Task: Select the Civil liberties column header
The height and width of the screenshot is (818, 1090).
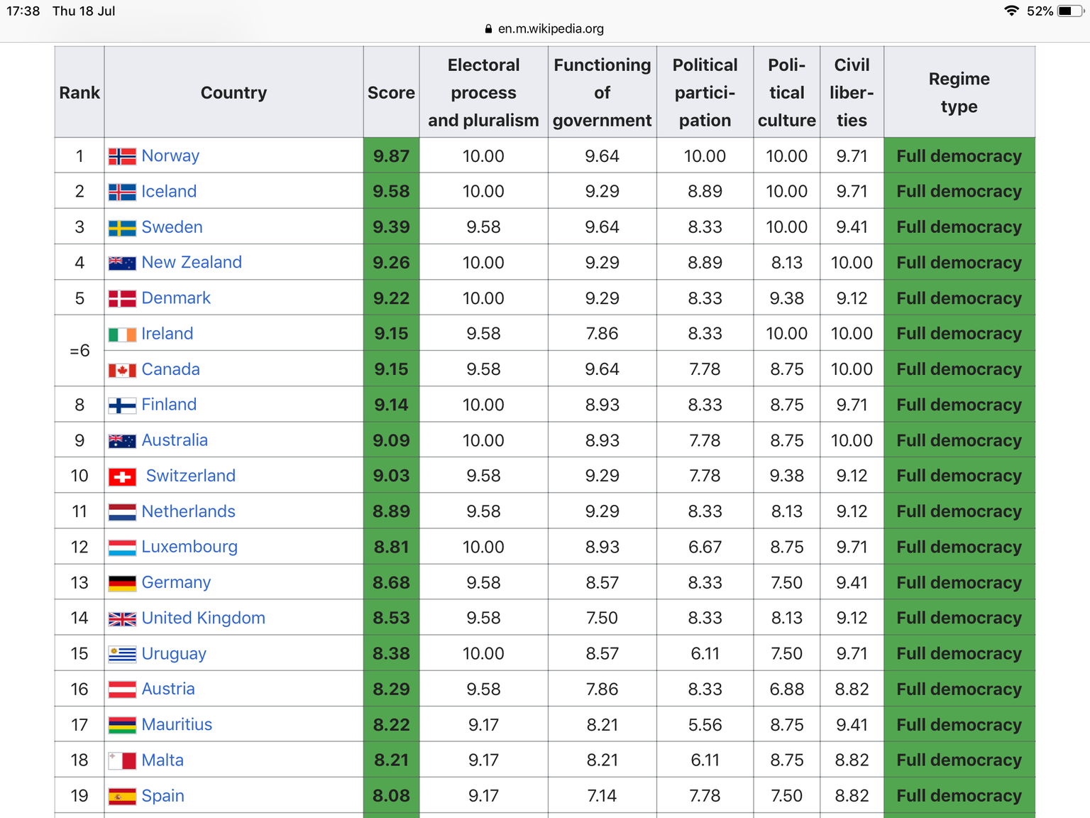Action: [852, 92]
